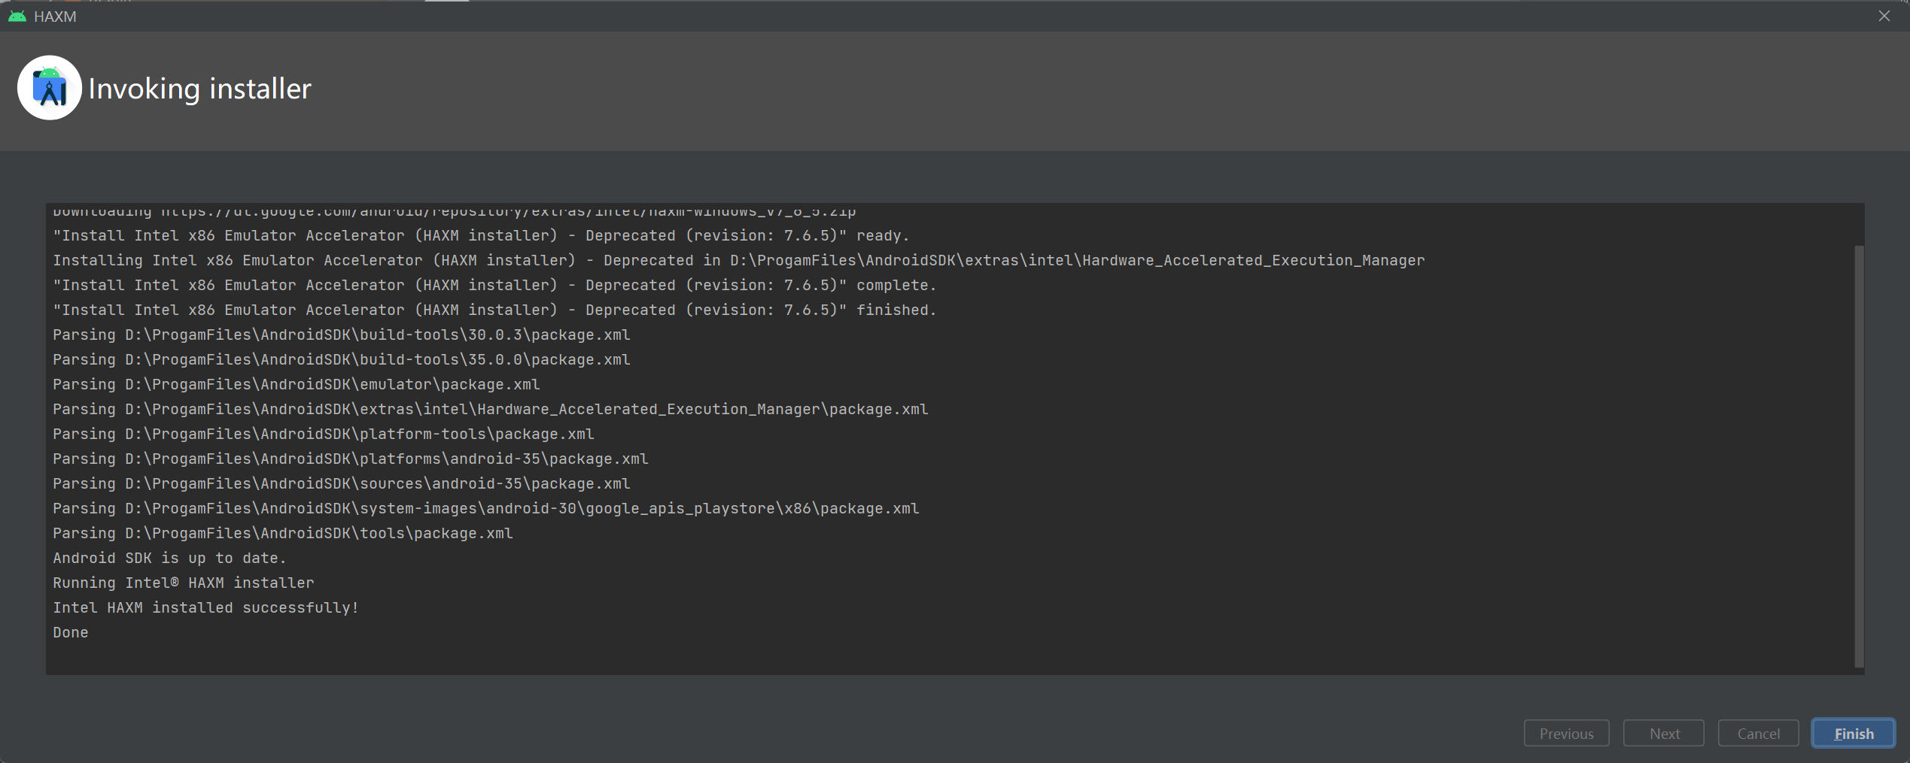Click the log line ending 'ready.'
The width and height of the screenshot is (1910, 763).
click(x=481, y=236)
